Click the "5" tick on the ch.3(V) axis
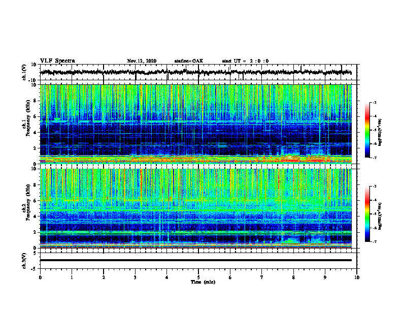 pos(36,253)
